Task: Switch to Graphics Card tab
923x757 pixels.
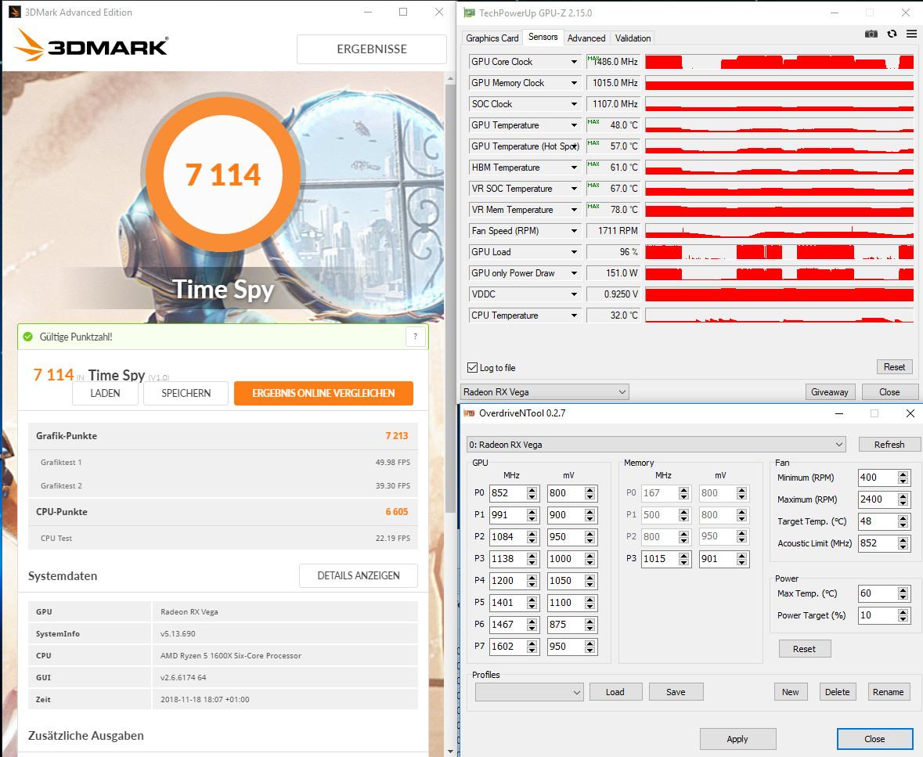Action: click(x=492, y=38)
